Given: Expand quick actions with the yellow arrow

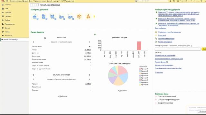Looking at the screenshot, I should click(x=94, y=17).
